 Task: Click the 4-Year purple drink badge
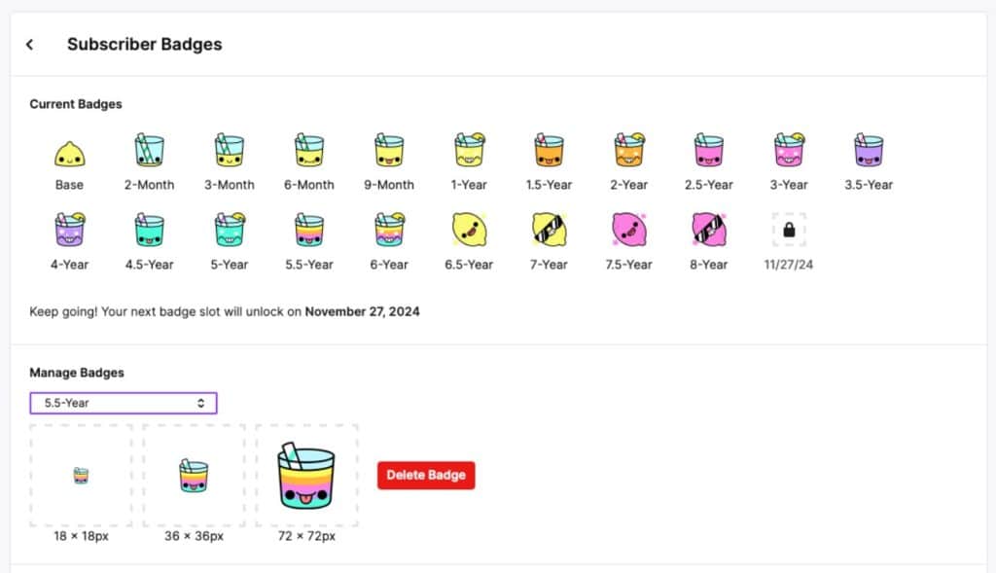(x=68, y=232)
